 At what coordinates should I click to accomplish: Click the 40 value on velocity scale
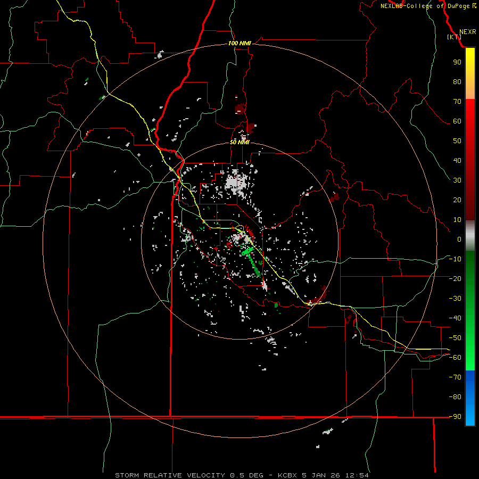[x=457, y=160]
